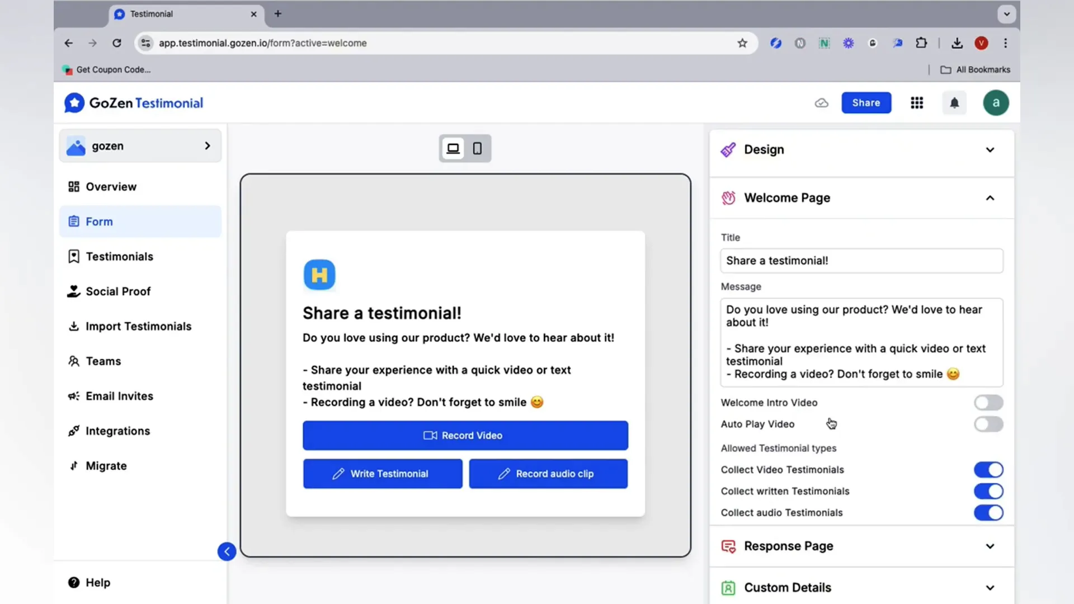Open All Bookmarks folder
Screen dimensions: 1074x604
(x=975, y=70)
